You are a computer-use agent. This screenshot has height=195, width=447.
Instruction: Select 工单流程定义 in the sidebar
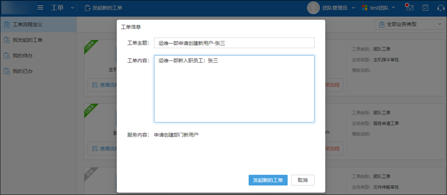[38, 25]
